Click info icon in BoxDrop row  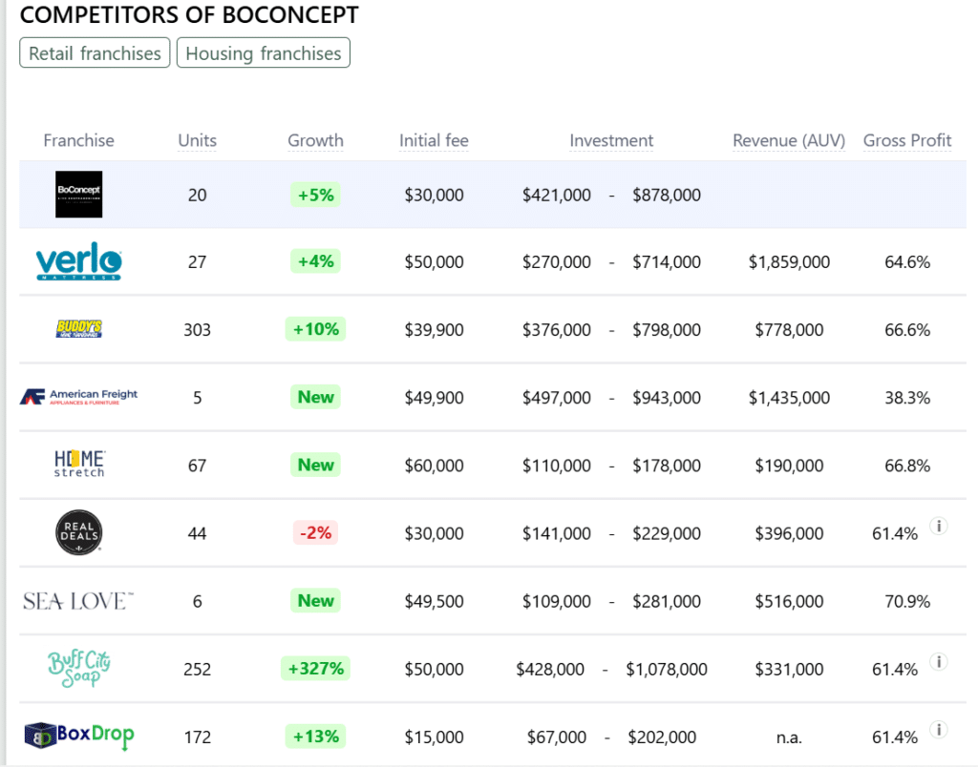click(939, 730)
